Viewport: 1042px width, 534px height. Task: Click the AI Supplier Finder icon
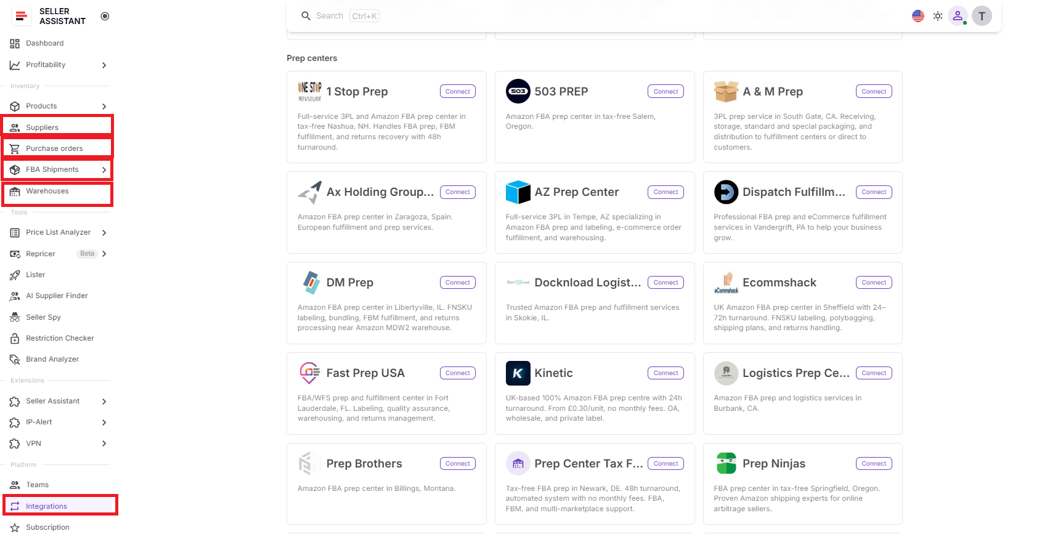15,296
